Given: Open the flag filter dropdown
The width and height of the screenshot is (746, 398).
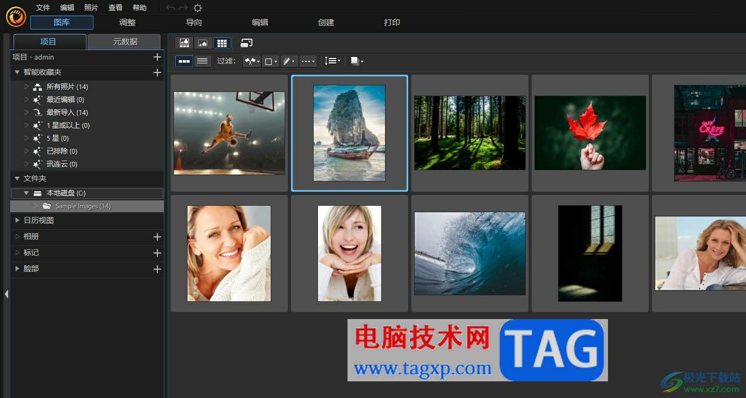Looking at the screenshot, I should click(x=252, y=61).
